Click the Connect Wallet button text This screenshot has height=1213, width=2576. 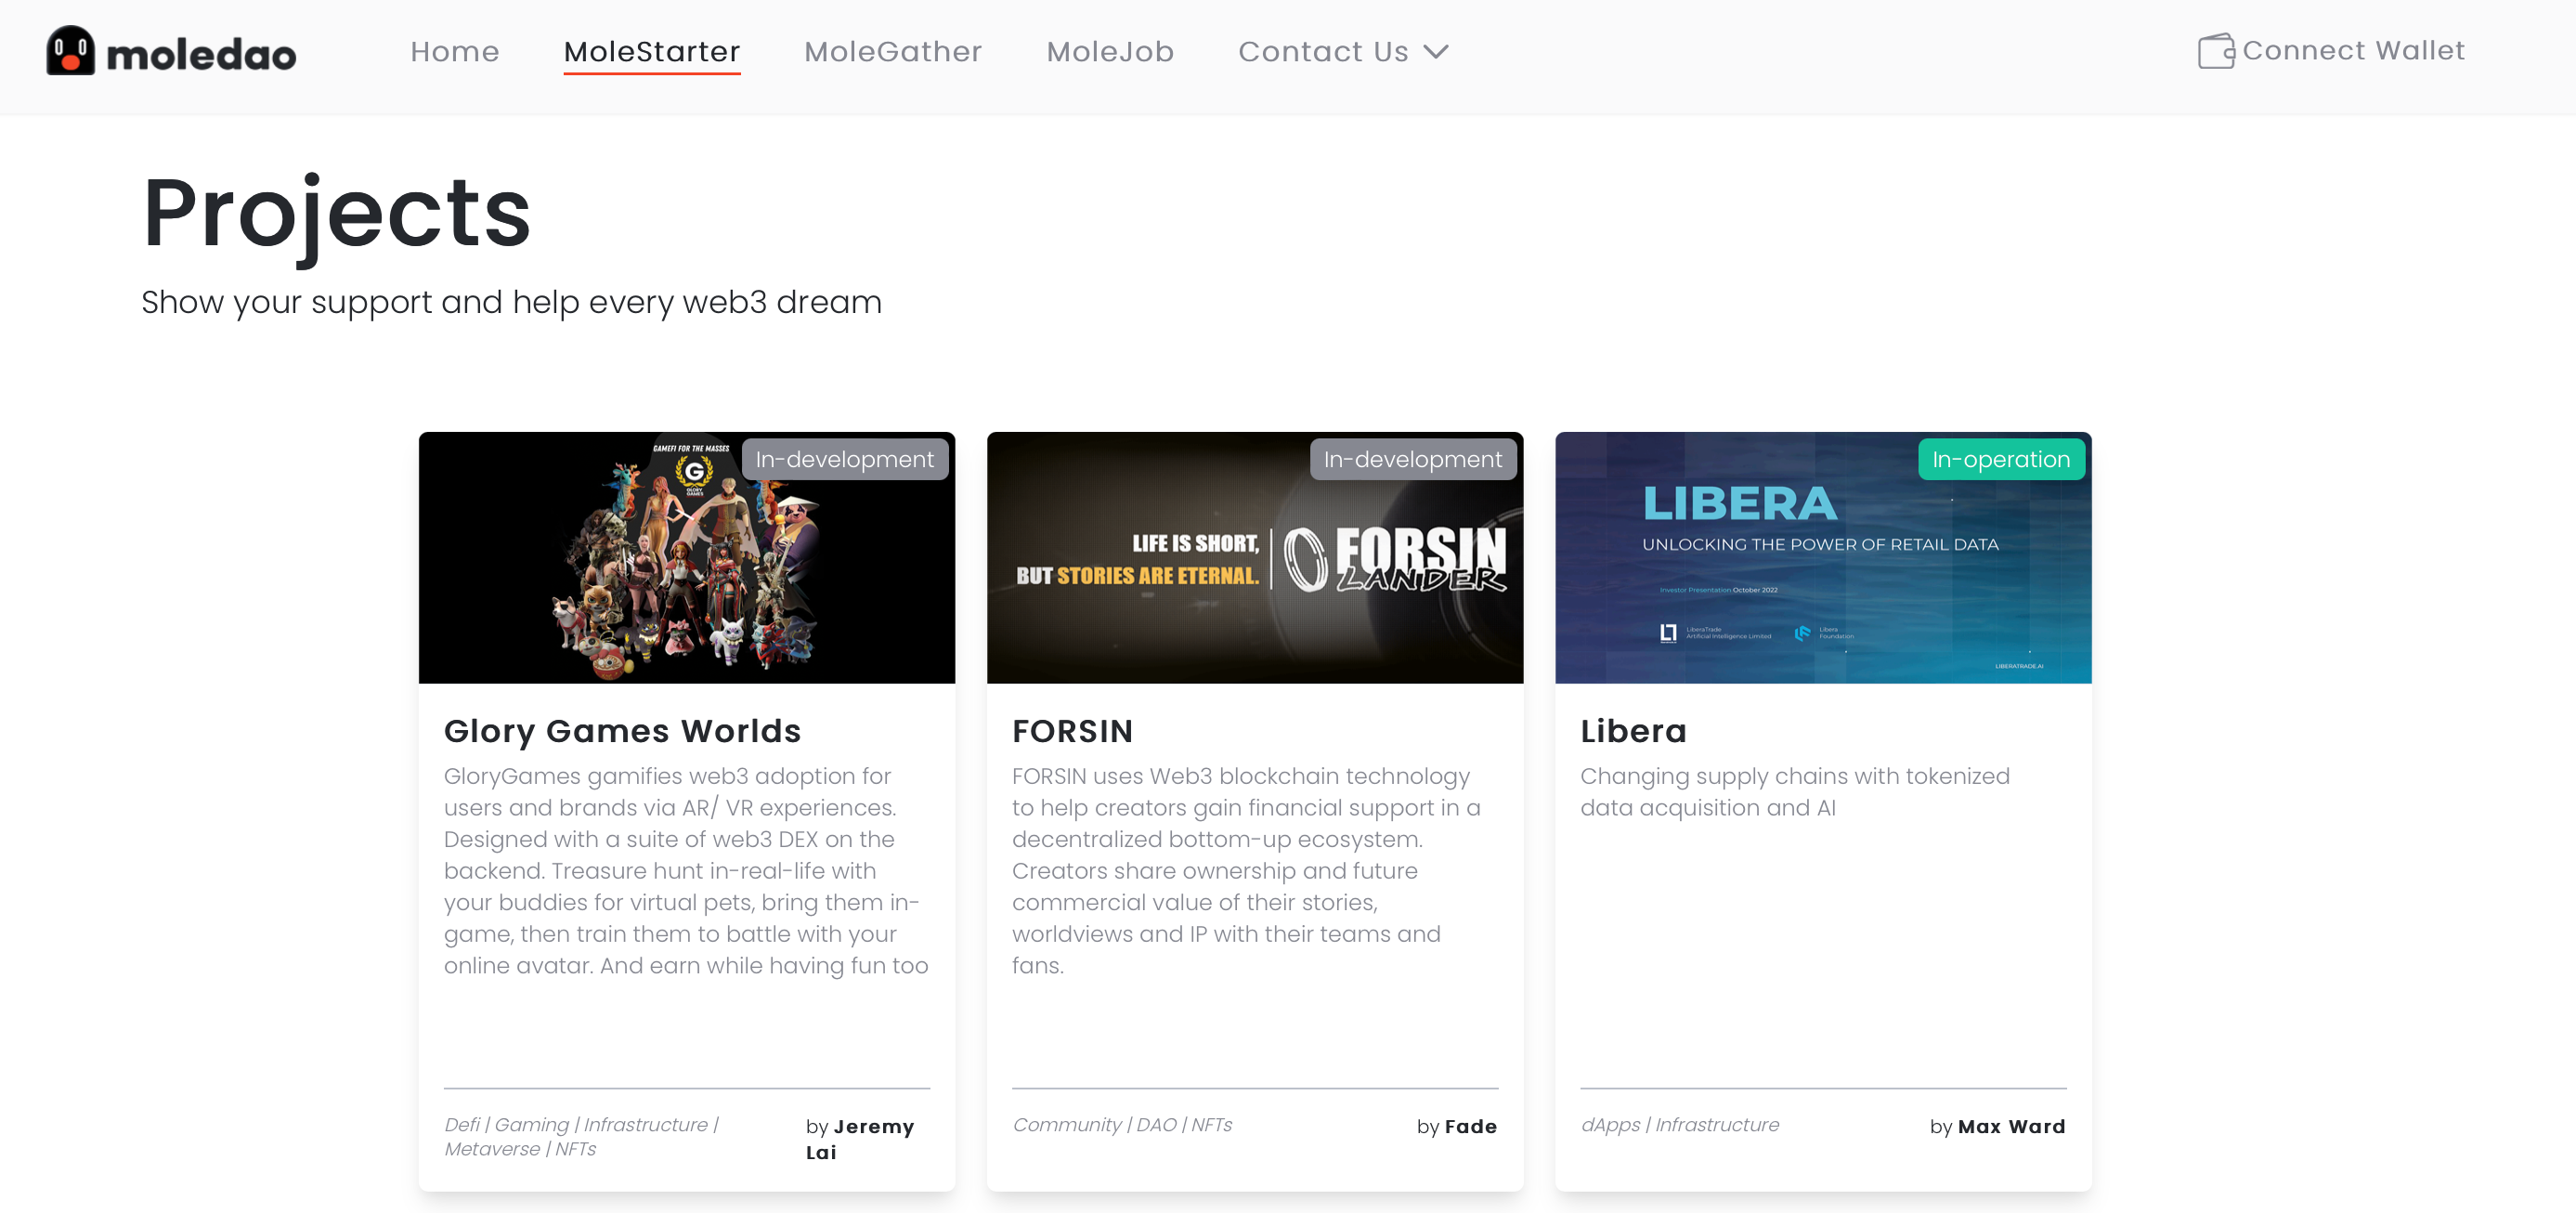pyautogui.click(x=2353, y=50)
